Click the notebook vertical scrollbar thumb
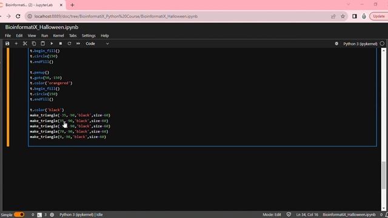Image resolution: width=388 pixels, height=218 pixels. point(384,174)
